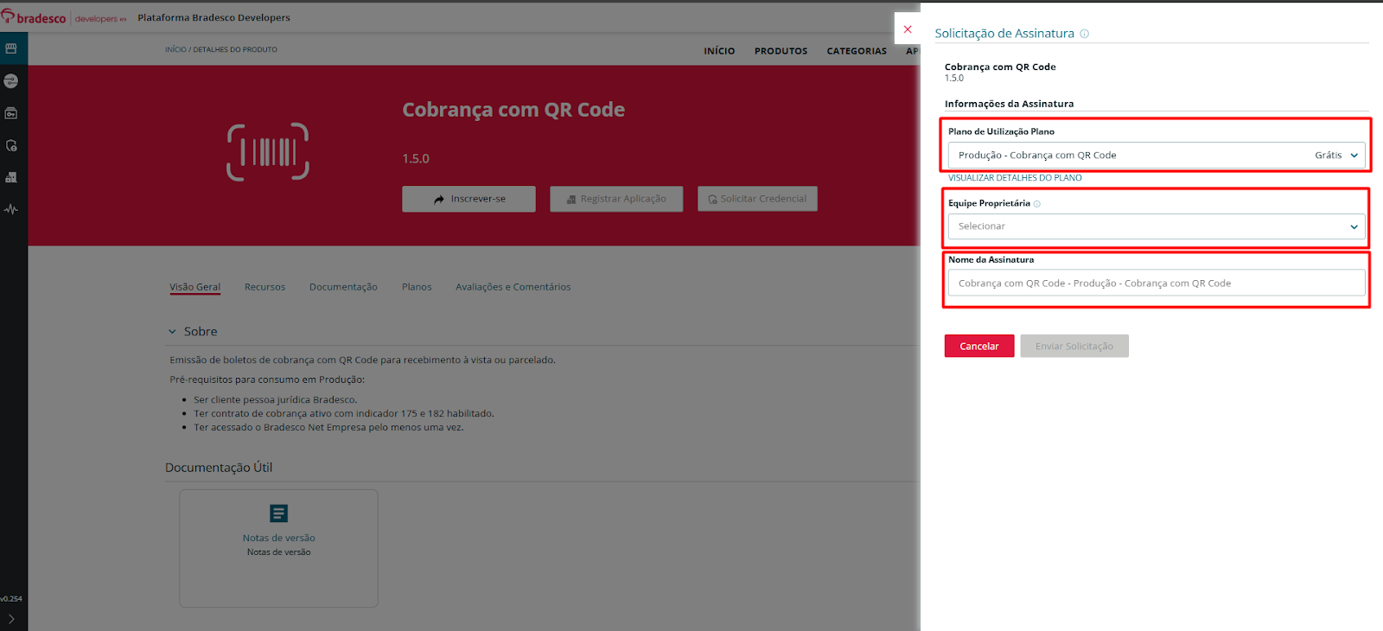1383x631 pixels.
Task: Click the Documentação Útil heading
Action: pos(219,468)
